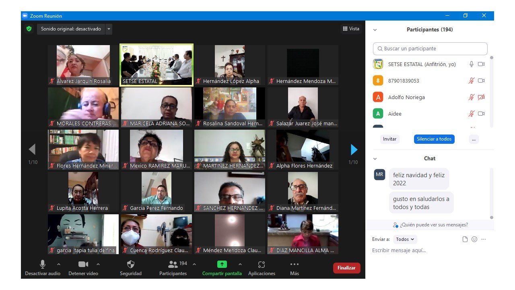Click the green encryption shield icon
515x290 pixels.
tap(29, 29)
